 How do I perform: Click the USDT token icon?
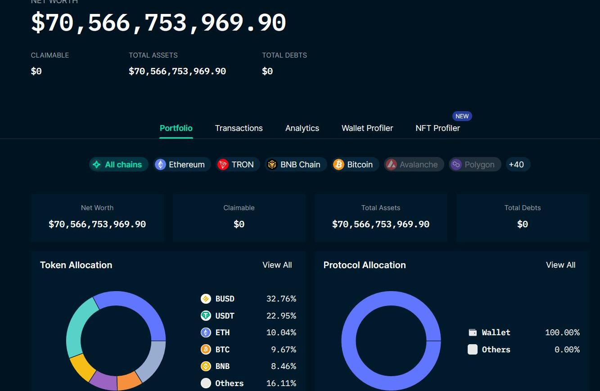(x=206, y=316)
